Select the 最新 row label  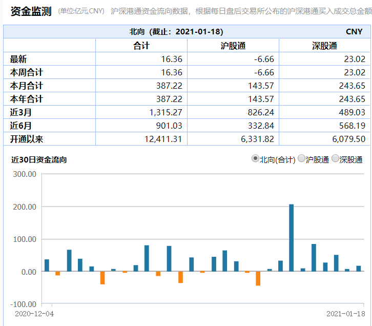18,59
